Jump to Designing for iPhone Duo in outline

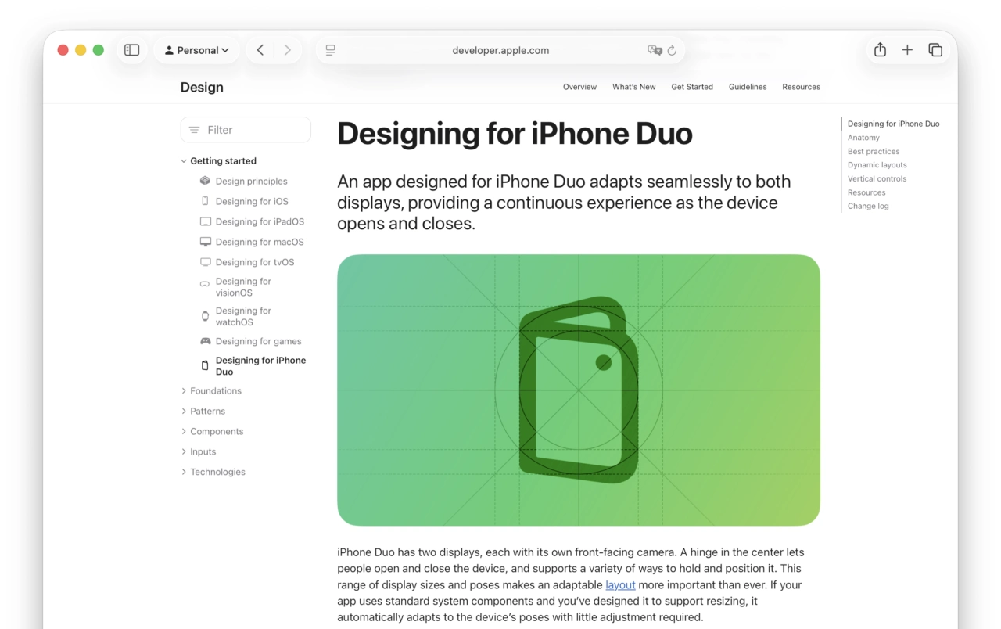pyautogui.click(x=894, y=124)
